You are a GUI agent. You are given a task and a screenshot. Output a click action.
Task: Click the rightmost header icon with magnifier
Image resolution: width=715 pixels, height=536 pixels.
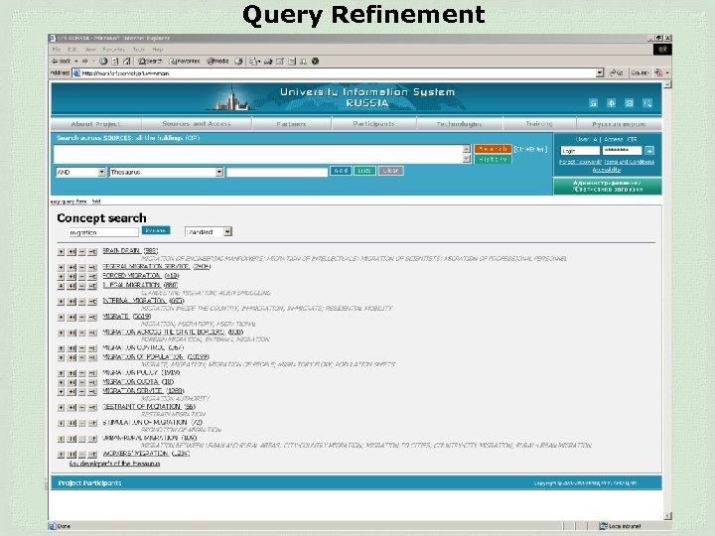(x=647, y=103)
